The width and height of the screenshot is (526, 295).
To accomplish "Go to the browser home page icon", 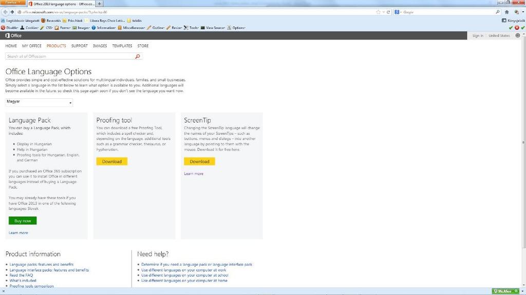I will click(507, 12).
